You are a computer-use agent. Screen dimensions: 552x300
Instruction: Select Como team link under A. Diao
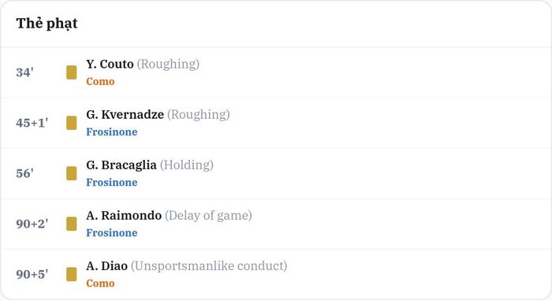click(x=100, y=283)
